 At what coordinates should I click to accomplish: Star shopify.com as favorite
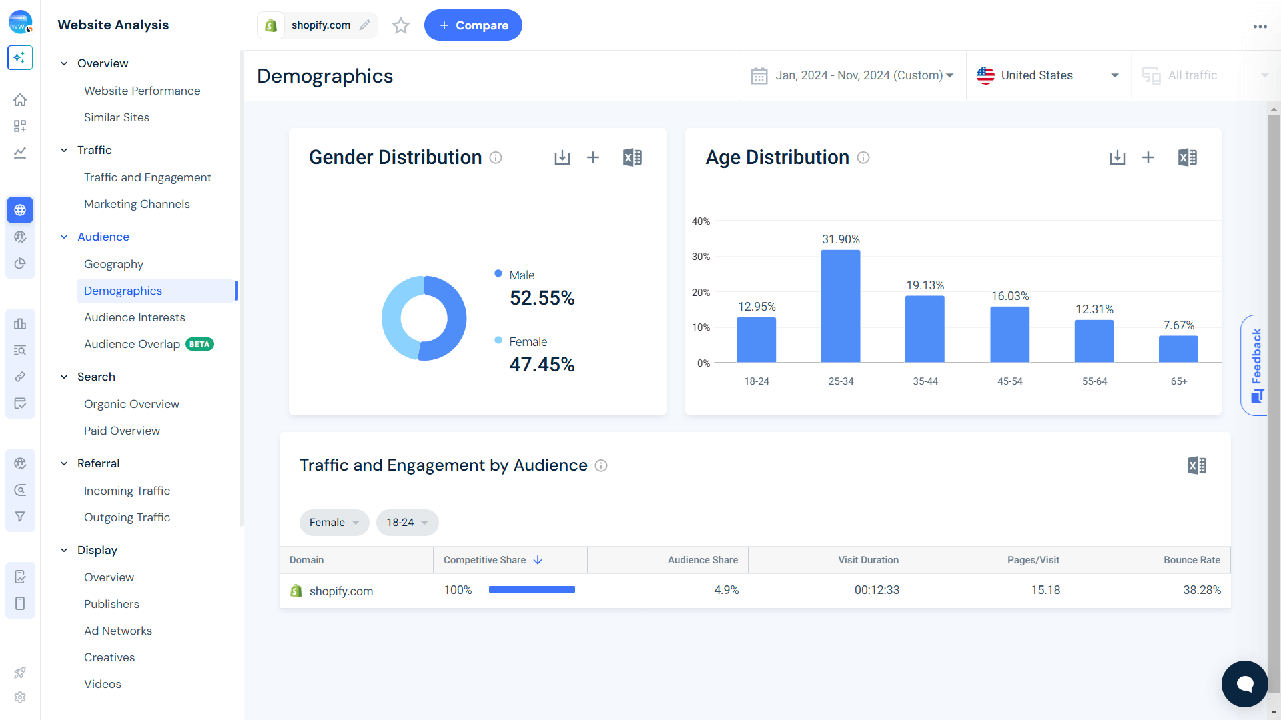click(400, 25)
